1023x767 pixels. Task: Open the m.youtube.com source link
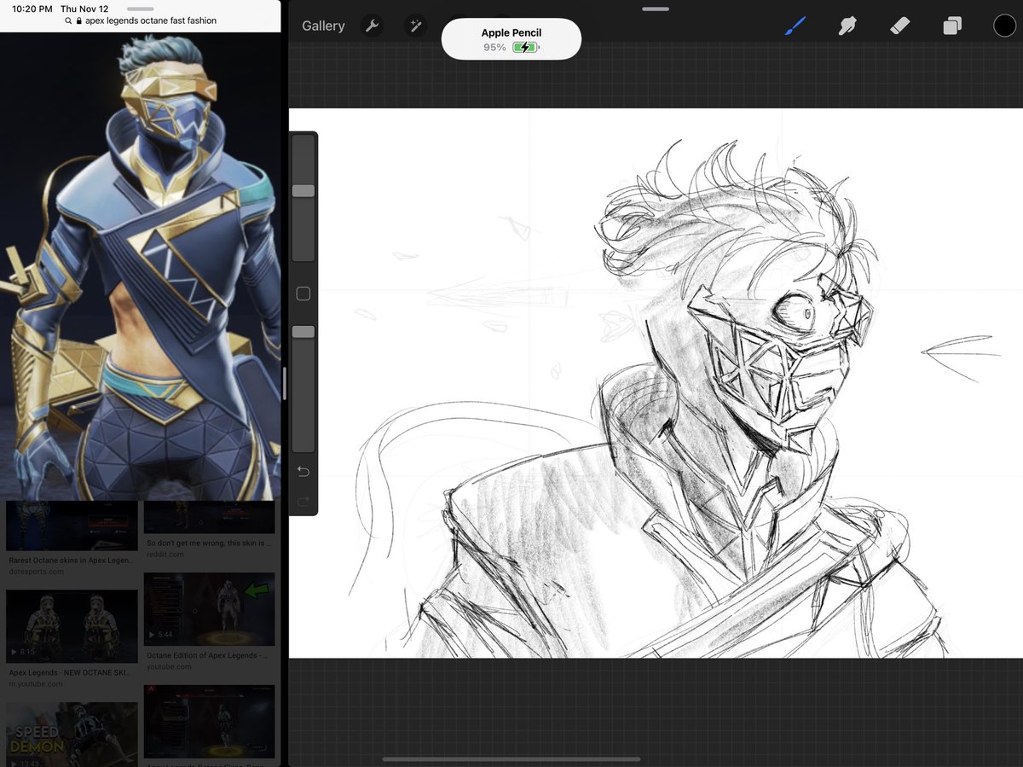36,684
